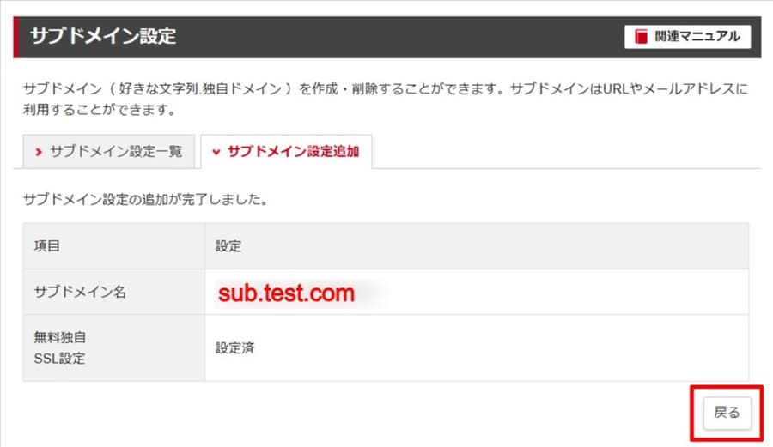Click the サブドメイン設定の追加が完了しました message

(x=145, y=202)
